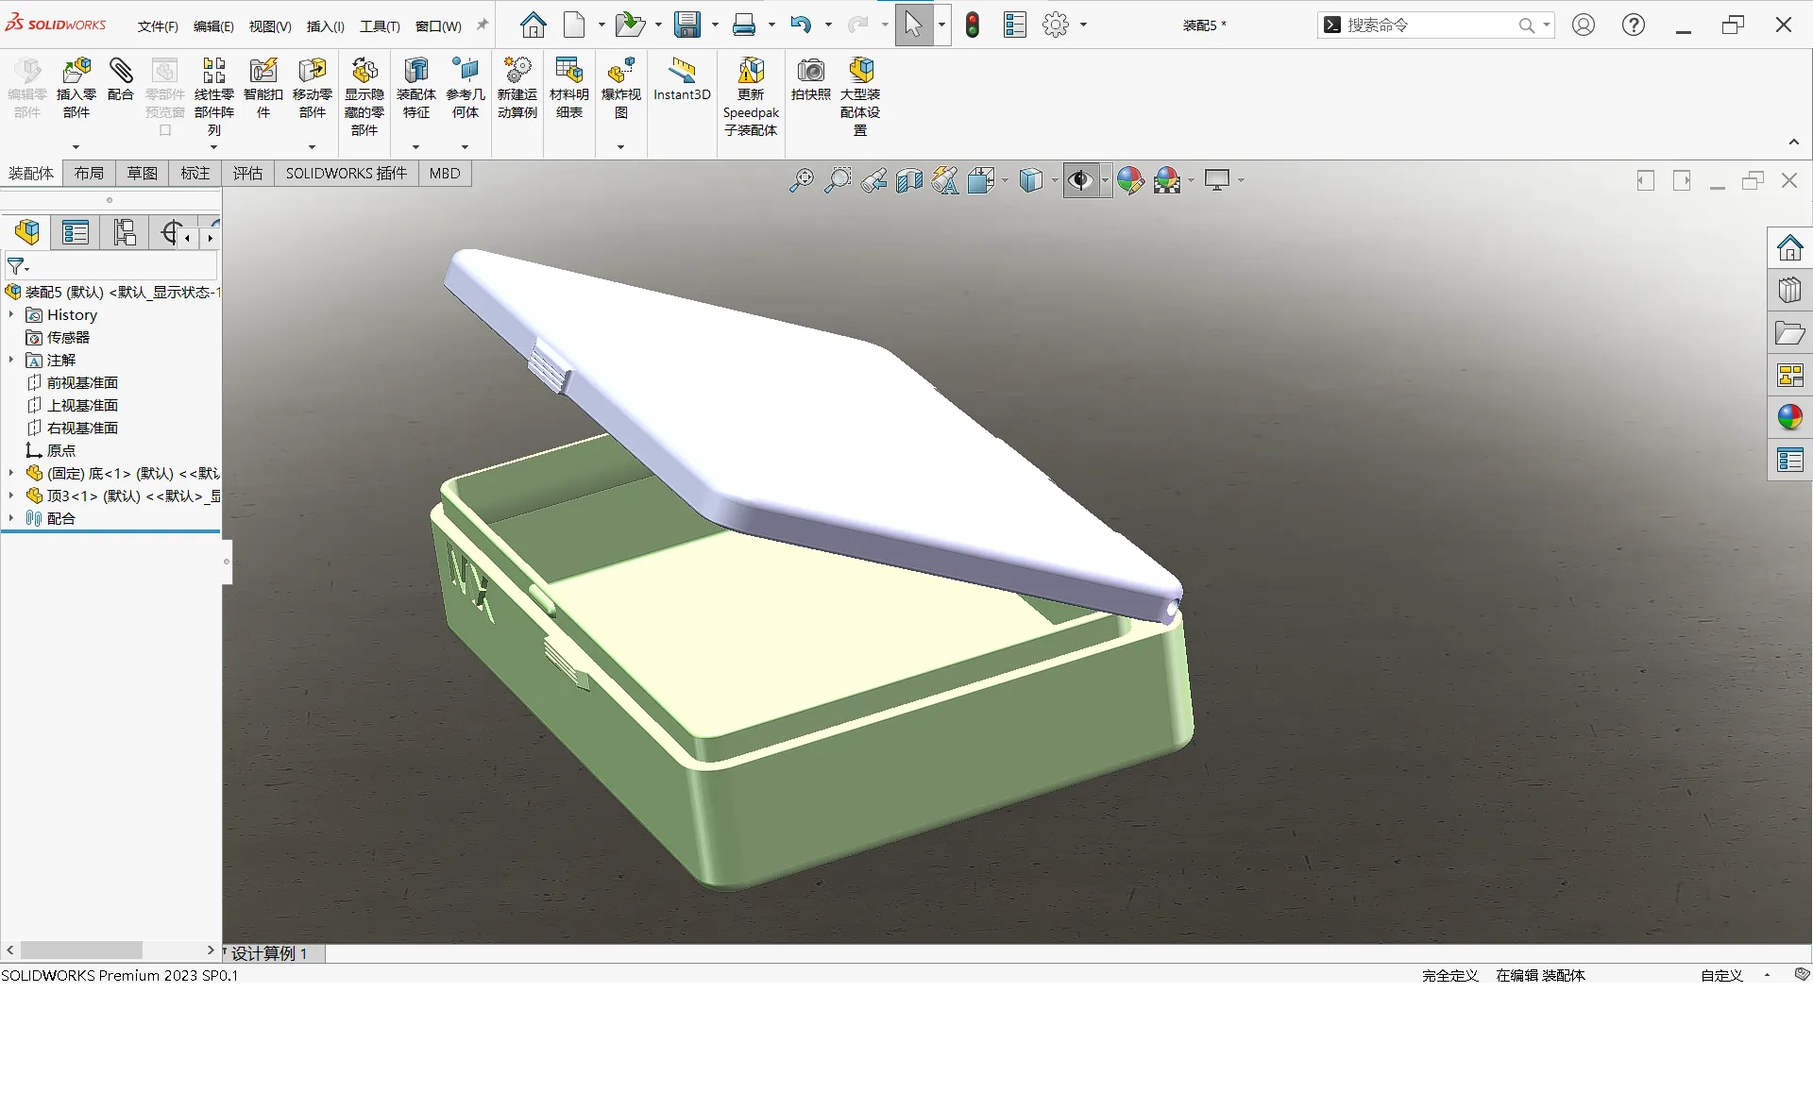Expand the 顶3<1> component node
This screenshot has width=1813, height=1110.
pyautogui.click(x=11, y=496)
